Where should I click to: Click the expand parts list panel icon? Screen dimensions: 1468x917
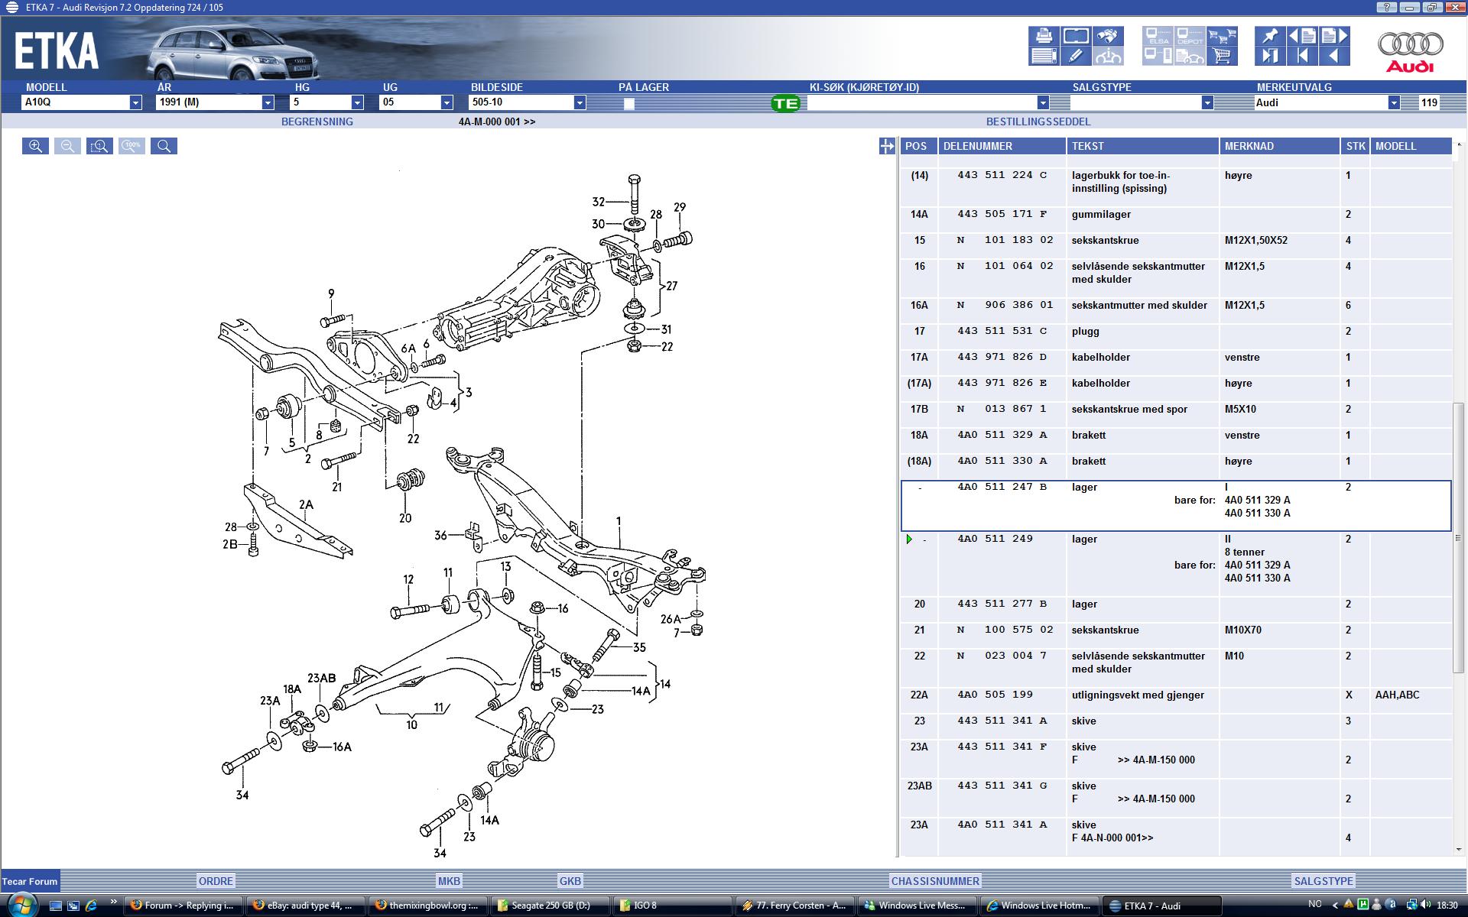pyautogui.click(x=887, y=146)
